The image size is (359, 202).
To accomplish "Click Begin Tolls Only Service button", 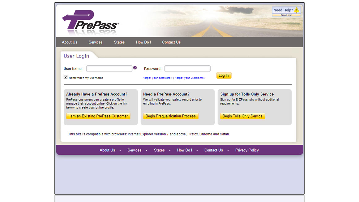I will pos(242,116).
